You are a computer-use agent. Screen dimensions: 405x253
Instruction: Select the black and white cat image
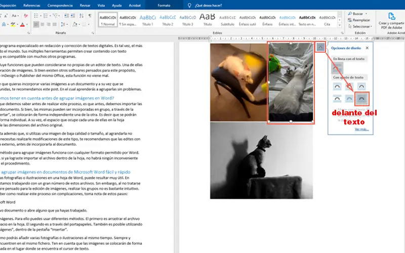[x=261, y=161]
